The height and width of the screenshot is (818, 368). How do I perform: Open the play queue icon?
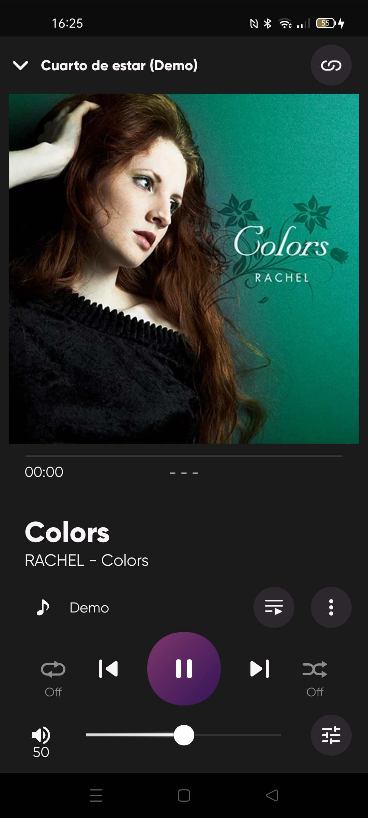pyautogui.click(x=274, y=607)
